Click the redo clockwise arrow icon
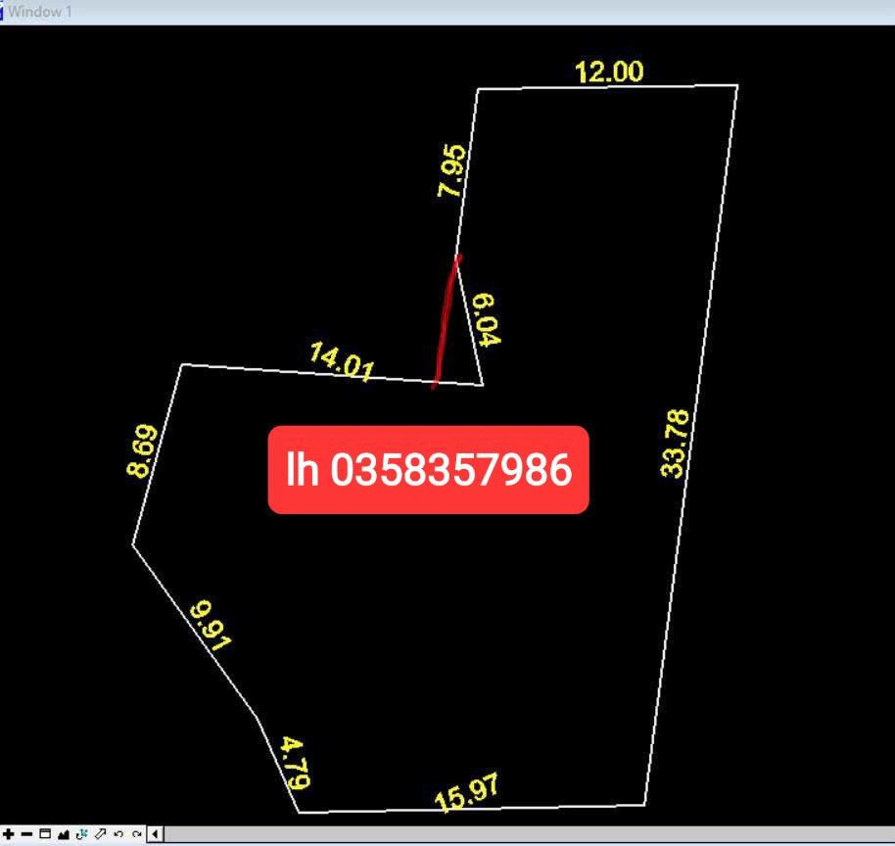The height and width of the screenshot is (846, 895). pyautogui.click(x=136, y=834)
